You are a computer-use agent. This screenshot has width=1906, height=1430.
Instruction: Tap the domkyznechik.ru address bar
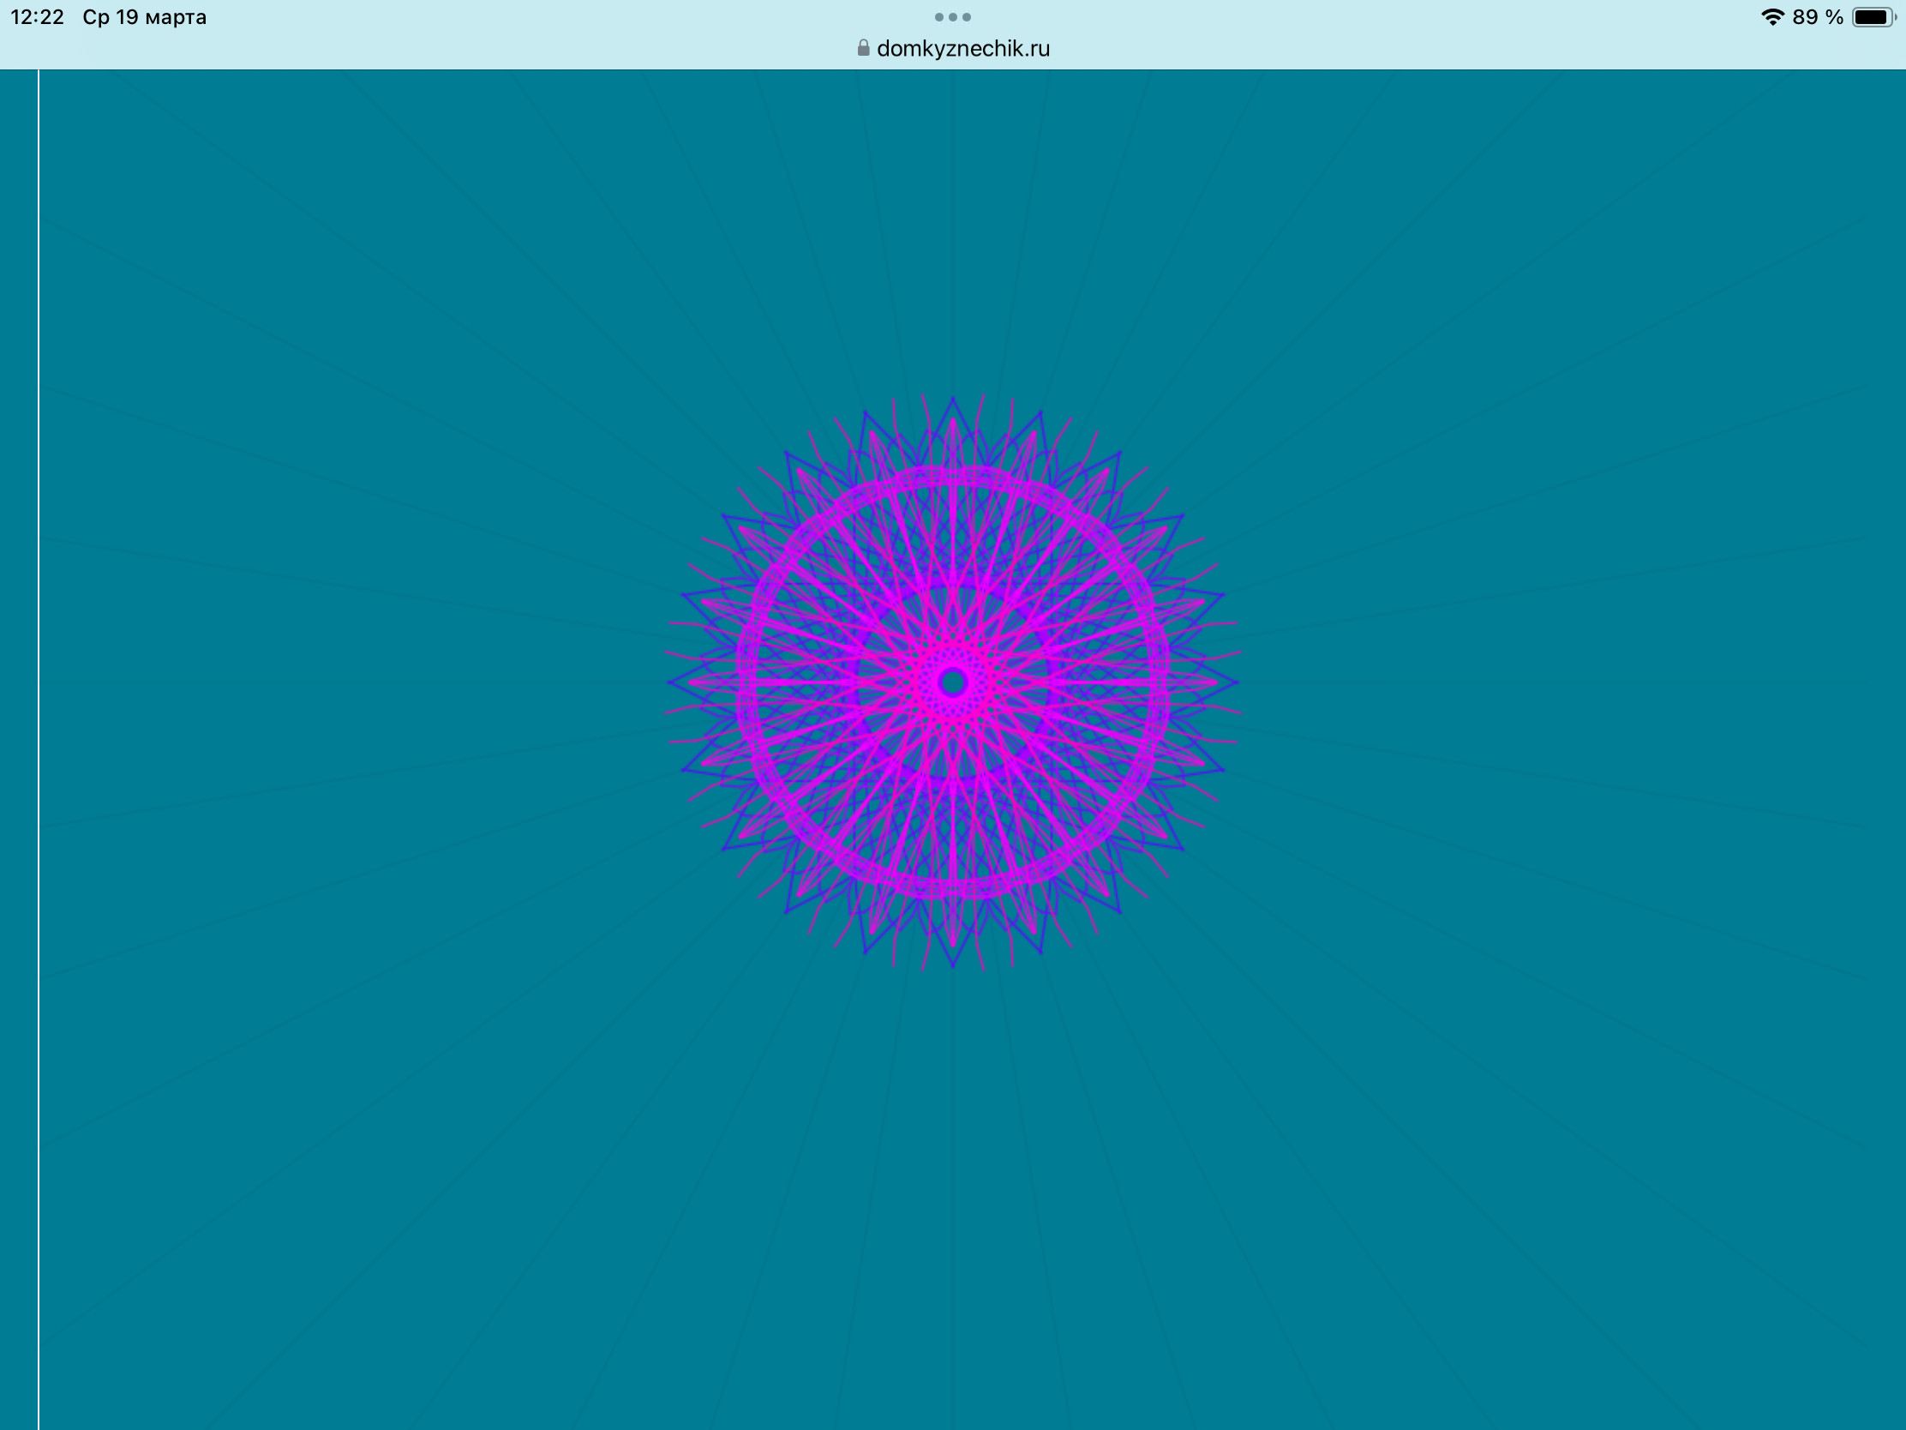click(953, 48)
